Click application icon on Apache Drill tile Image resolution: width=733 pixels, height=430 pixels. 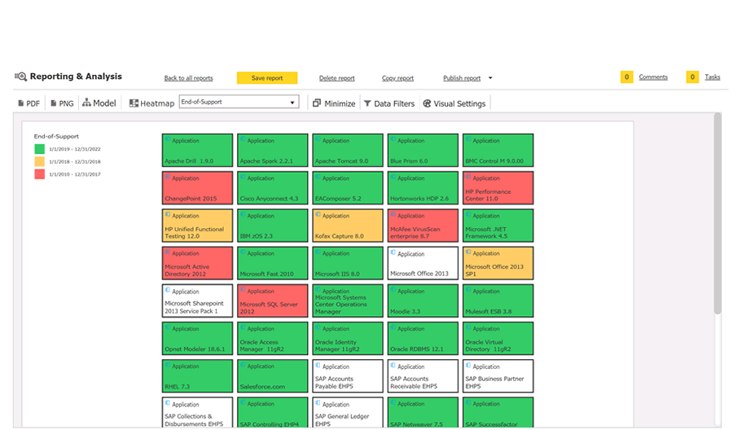pos(167,140)
